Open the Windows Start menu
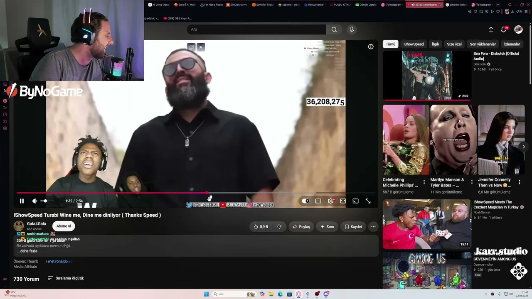This screenshot has width=532, height=299. coord(206,294)
